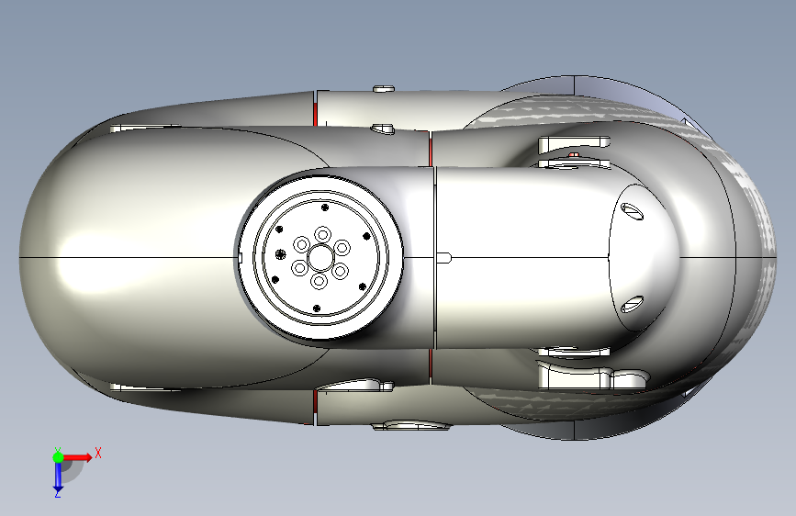
Task: Select the upper oval slot on the domed cap
Action: 633,211
